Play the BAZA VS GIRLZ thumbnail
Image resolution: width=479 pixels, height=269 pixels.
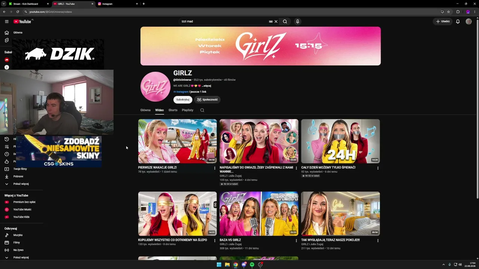coord(259,214)
